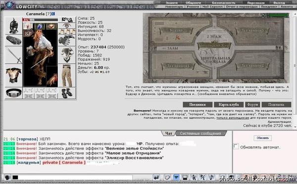Click the chat message input field
The height and width of the screenshot is (184, 297).
point(75,178)
